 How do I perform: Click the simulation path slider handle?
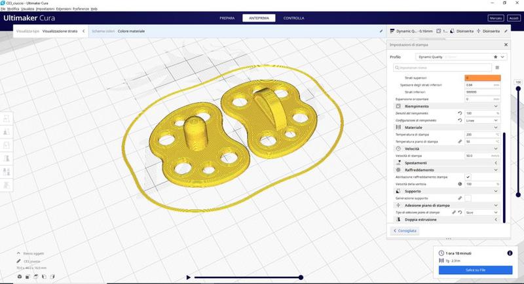[301, 277]
